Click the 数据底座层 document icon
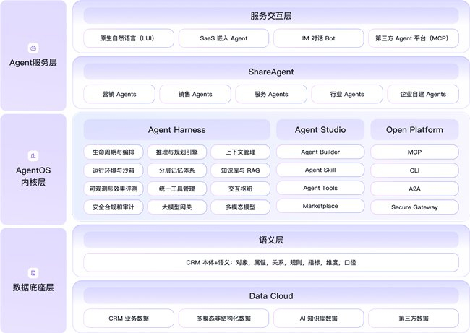Screen dimensions: 470x333 (x=33, y=273)
